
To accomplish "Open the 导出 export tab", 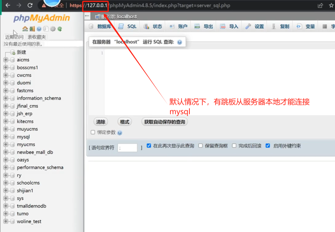I will (204, 26).
